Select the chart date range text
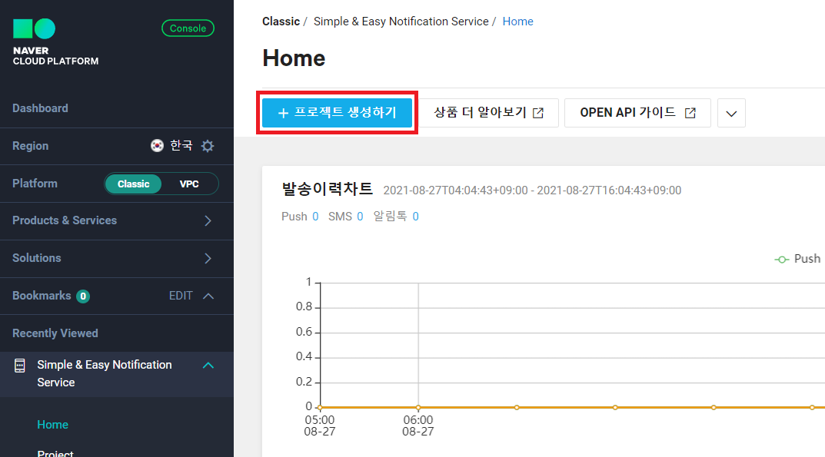The height and width of the screenshot is (457, 825). pyautogui.click(x=532, y=190)
